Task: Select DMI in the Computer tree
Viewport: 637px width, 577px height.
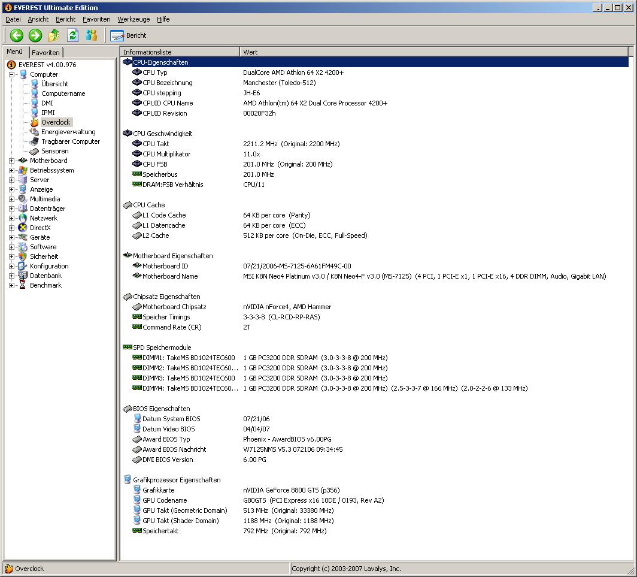Action: tap(47, 103)
